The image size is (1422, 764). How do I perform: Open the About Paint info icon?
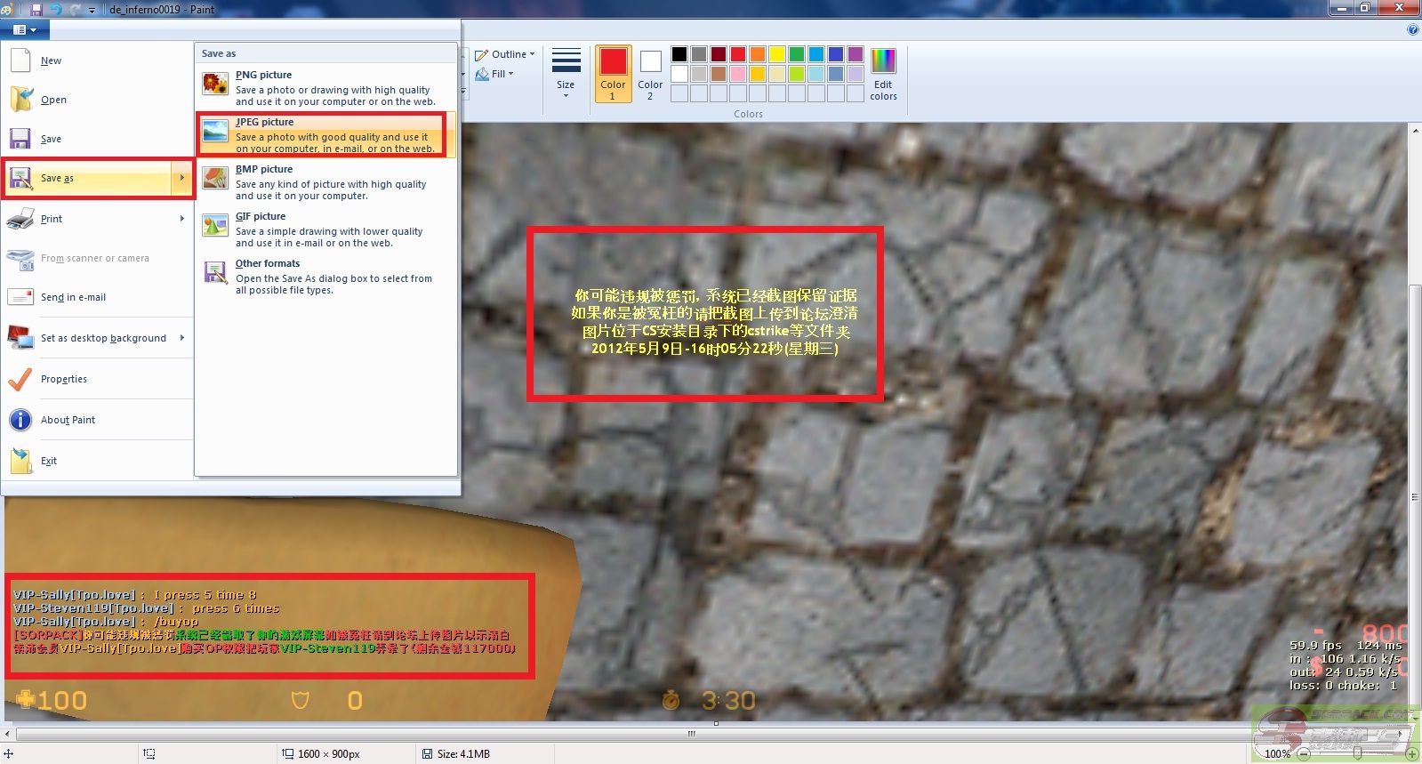pyautogui.click(x=20, y=421)
